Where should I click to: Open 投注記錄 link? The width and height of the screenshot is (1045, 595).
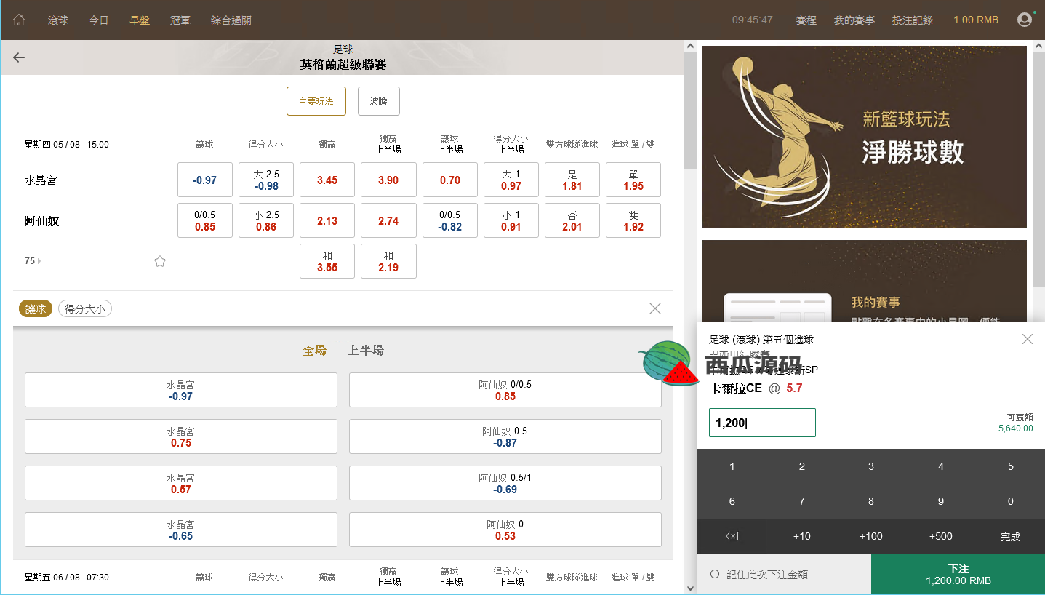click(x=913, y=20)
